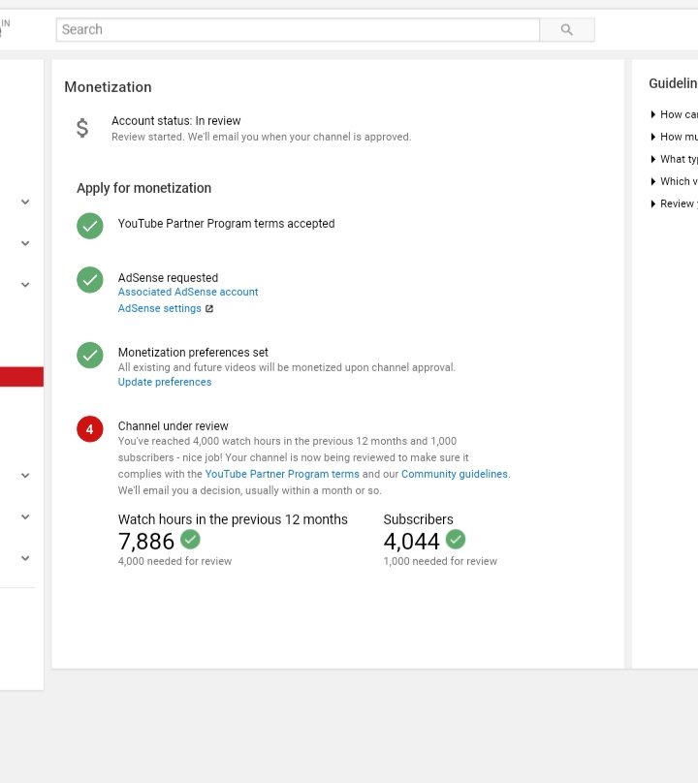Click green check next to 7,886 watch hours

click(190, 540)
